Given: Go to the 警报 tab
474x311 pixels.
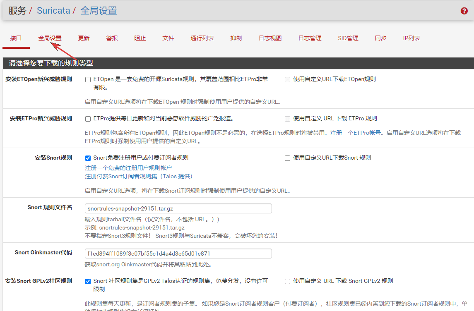Looking at the screenshot, I should coord(112,38).
